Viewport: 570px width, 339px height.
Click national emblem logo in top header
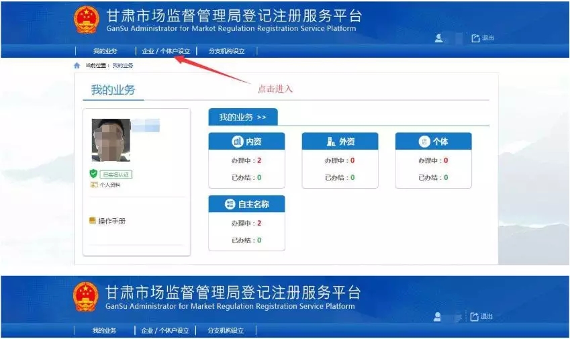coord(86,19)
